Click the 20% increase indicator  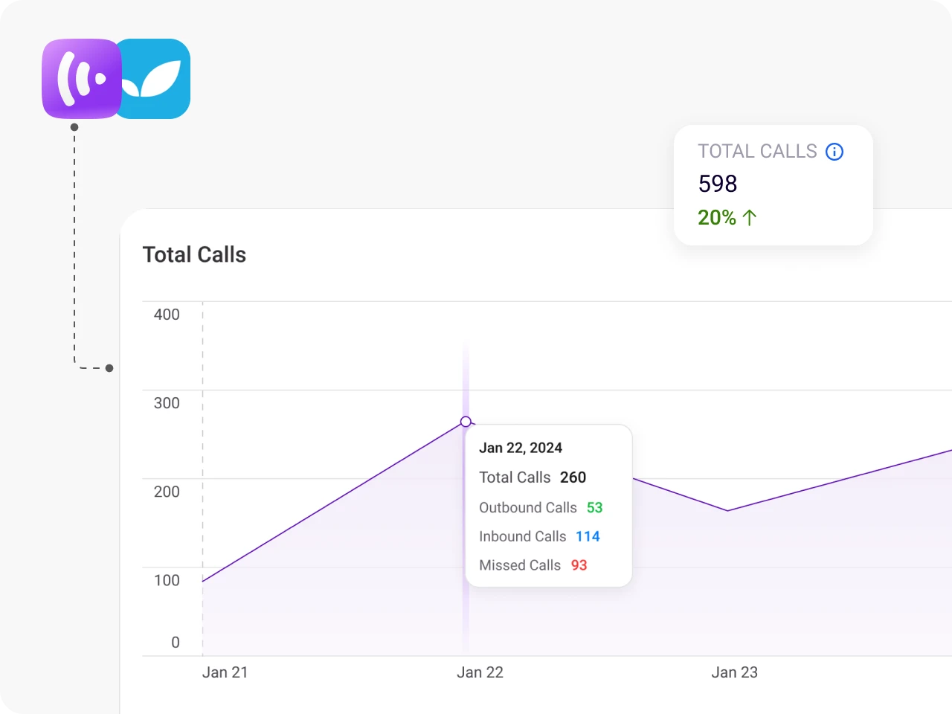[x=717, y=217]
